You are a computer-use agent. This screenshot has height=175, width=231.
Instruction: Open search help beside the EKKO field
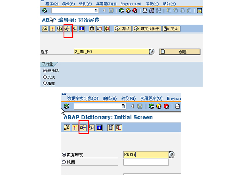pos(172,155)
